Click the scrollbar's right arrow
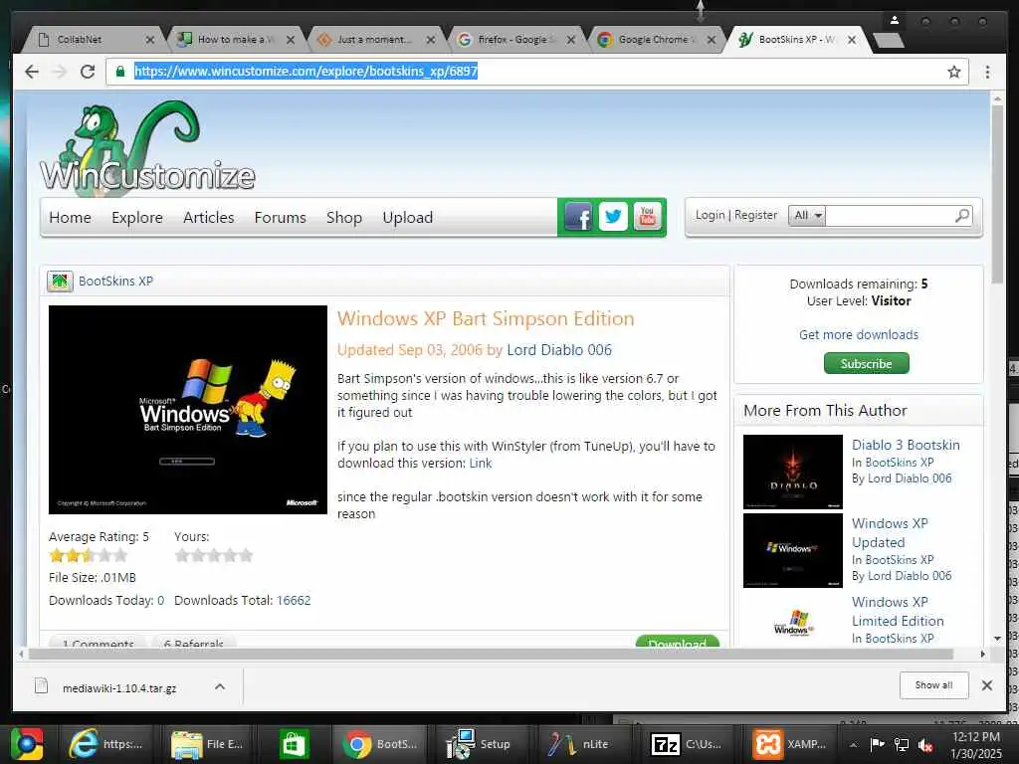 [982, 654]
